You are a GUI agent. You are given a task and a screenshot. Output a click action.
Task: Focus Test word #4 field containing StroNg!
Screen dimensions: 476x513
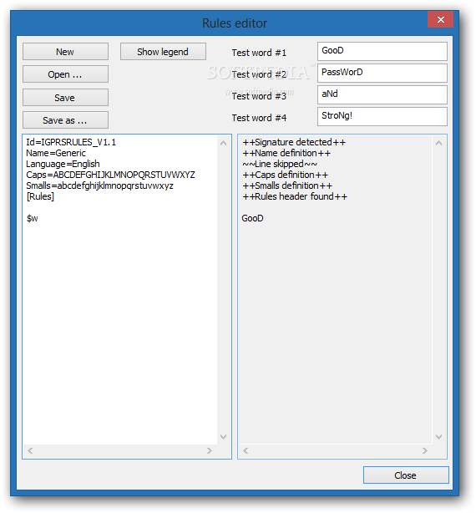[382, 116]
